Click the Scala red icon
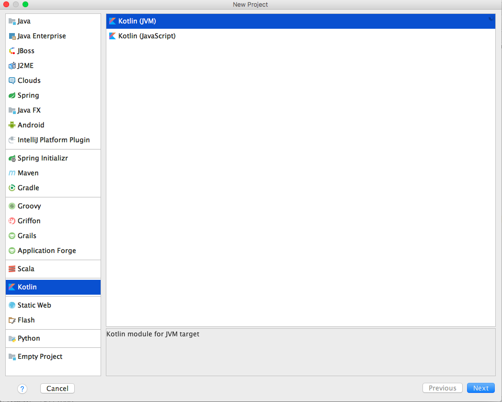The height and width of the screenshot is (402, 502). pyautogui.click(x=12, y=269)
